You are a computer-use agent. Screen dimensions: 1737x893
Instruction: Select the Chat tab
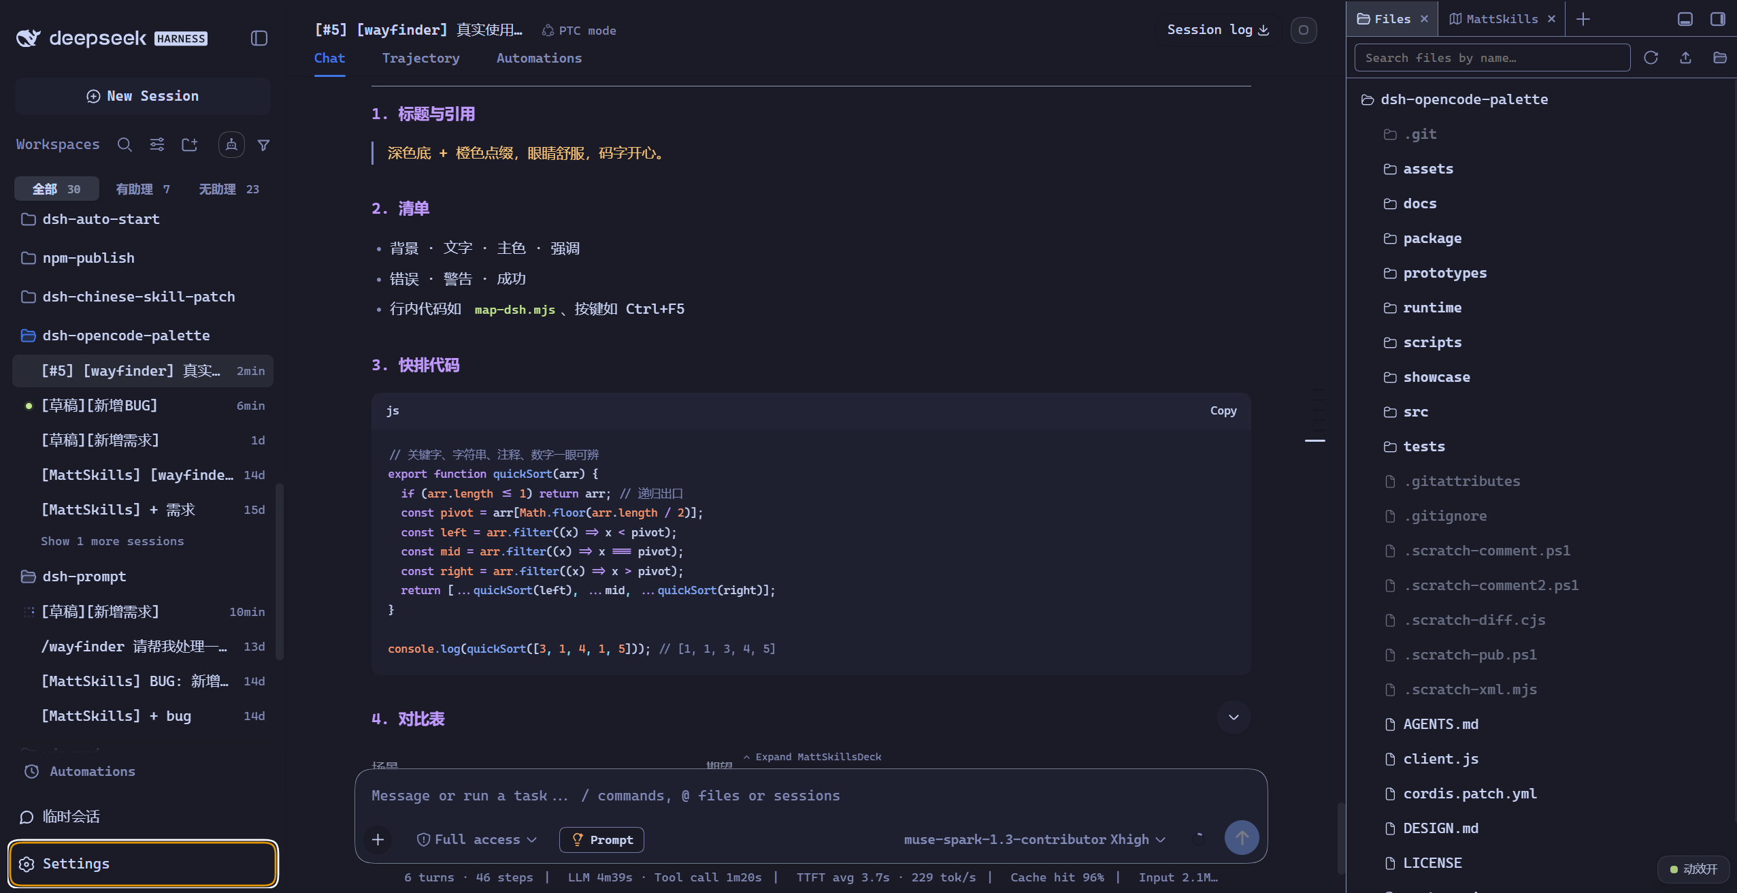click(329, 59)
